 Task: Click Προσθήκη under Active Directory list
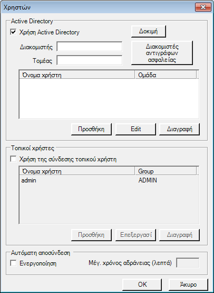(x=91, y=129)
